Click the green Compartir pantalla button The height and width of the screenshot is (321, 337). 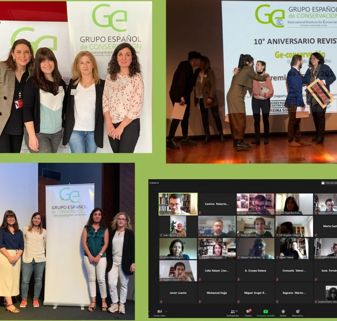(266, 313)
